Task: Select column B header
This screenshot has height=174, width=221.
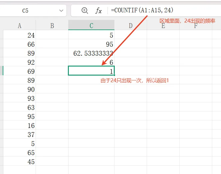Action: (x=52, y=26)
